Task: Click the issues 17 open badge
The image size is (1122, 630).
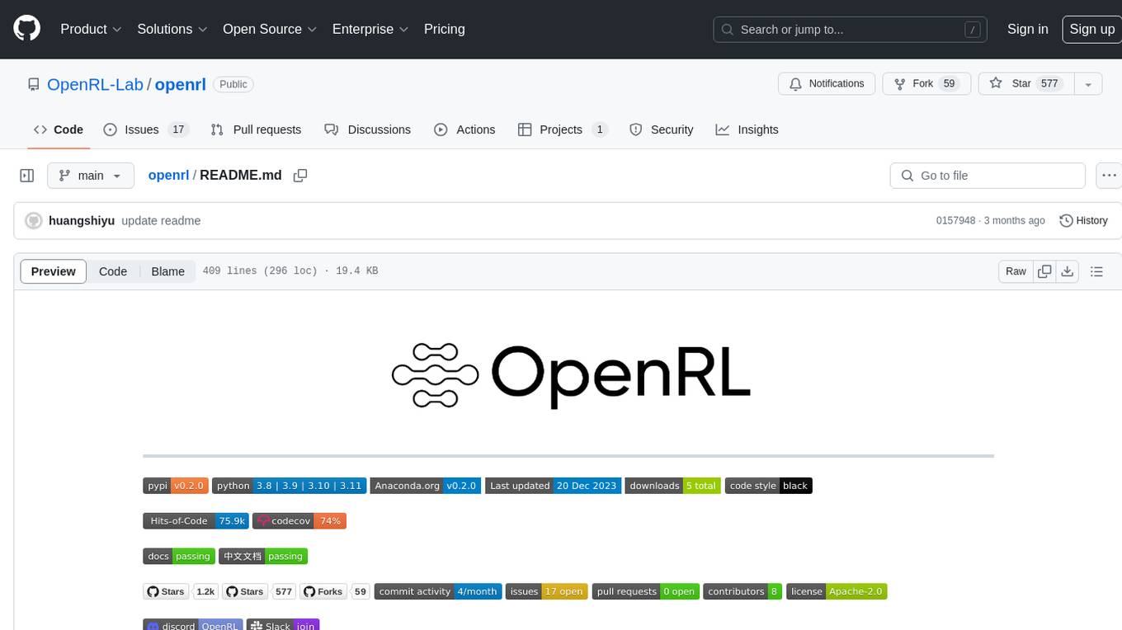Action: click(546, 591)
